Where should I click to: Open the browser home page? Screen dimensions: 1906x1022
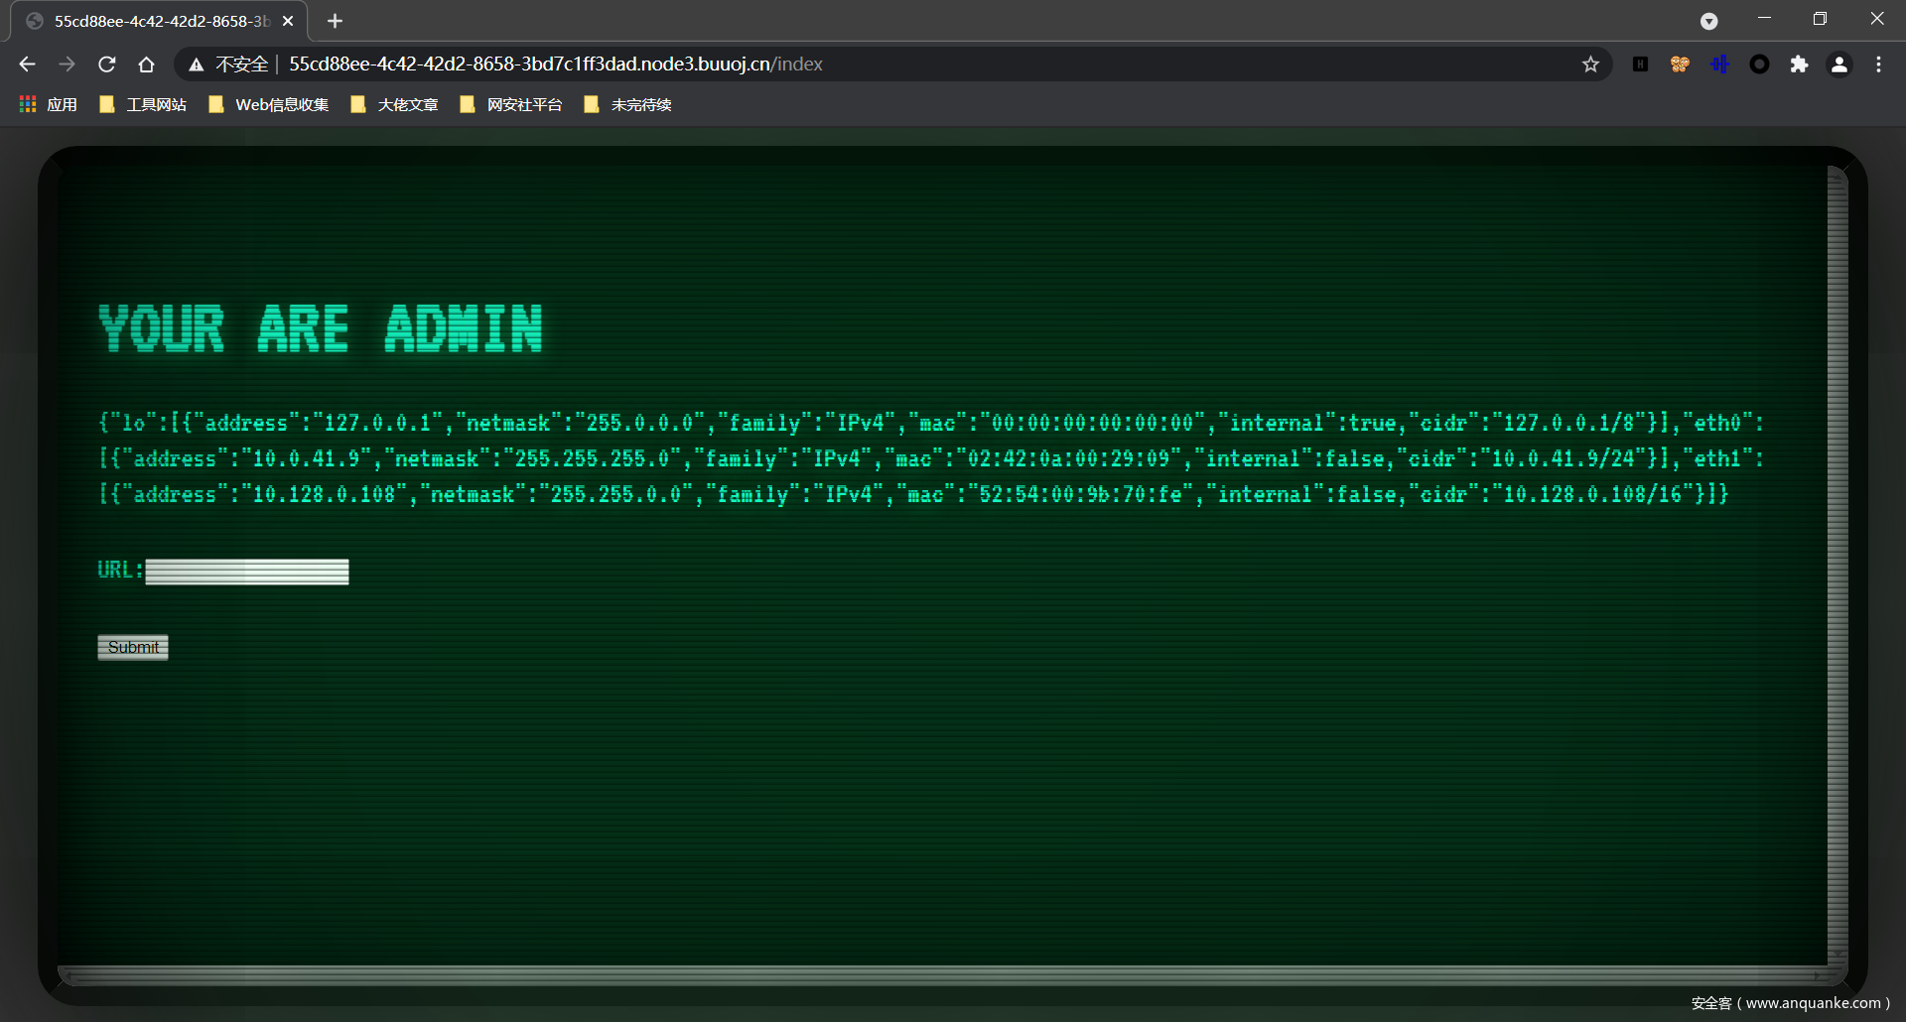click(146, 64)
